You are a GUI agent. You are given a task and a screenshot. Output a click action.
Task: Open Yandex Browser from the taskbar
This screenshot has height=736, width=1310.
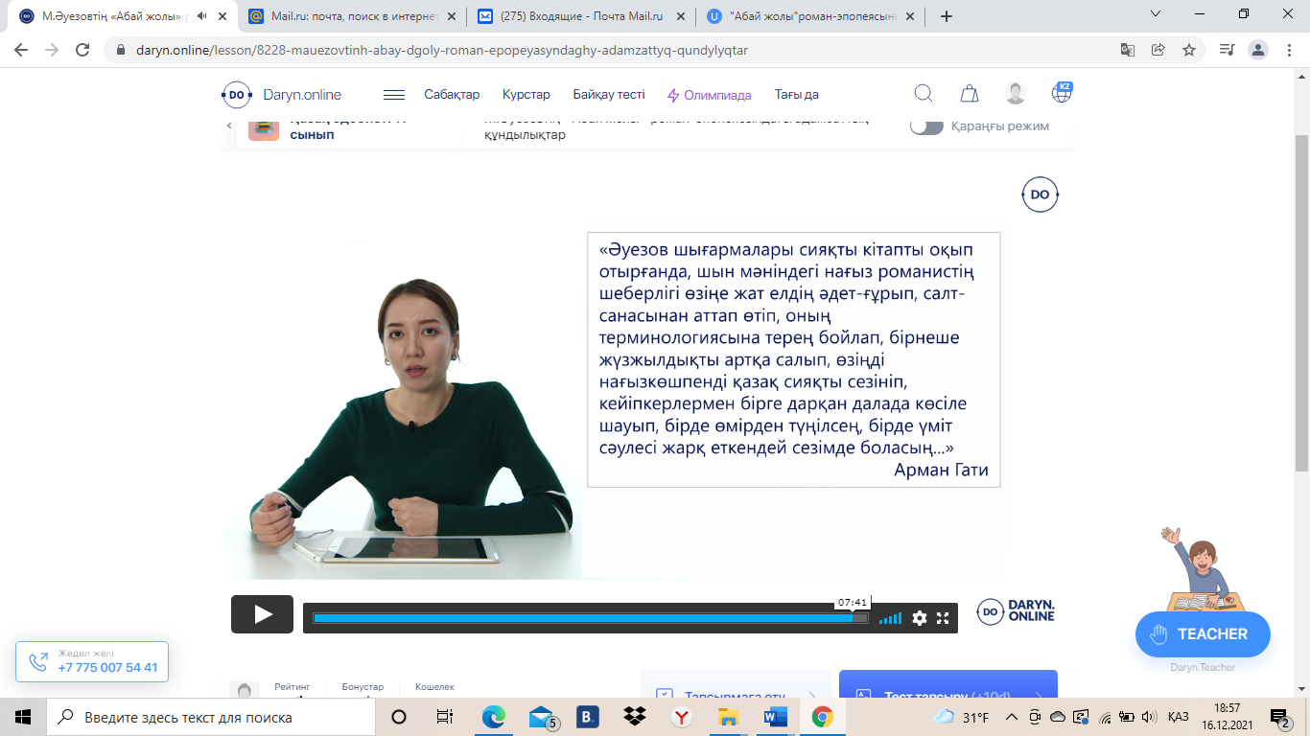click(x=681, y=717)
